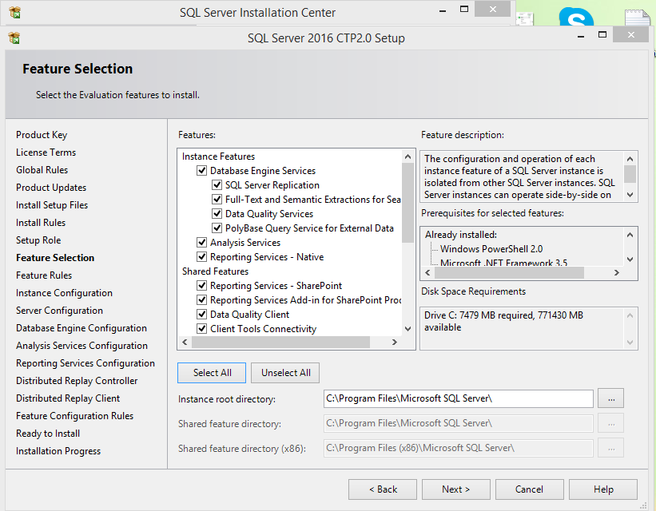Image resolution: width=656 pixels, height=511 pixels.
Task: Open browse dialog for instance root directory
Action: [610, 398]
